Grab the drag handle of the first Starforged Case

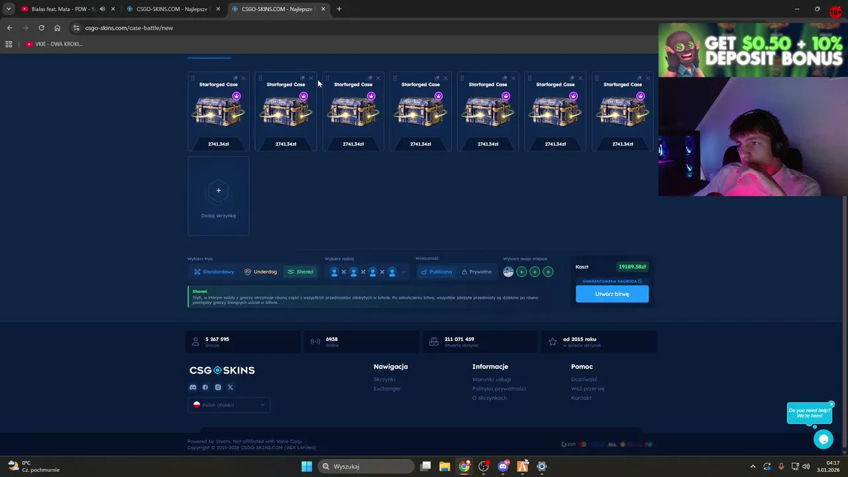[193, 78]
